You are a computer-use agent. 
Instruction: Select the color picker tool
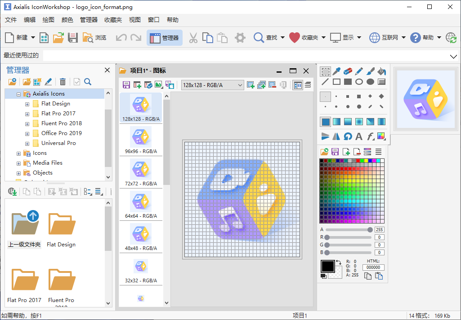tap(336, 71)
